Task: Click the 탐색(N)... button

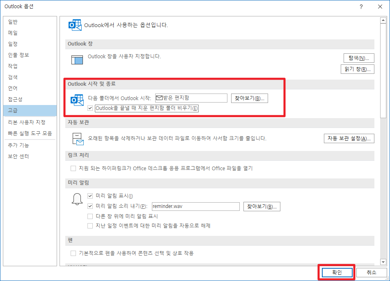Action: point(359,58)
